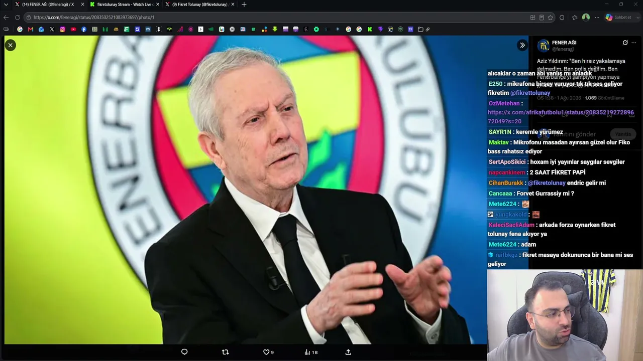Open apps grid icon in address bar

pyautogui.click(x=532, y=17)
